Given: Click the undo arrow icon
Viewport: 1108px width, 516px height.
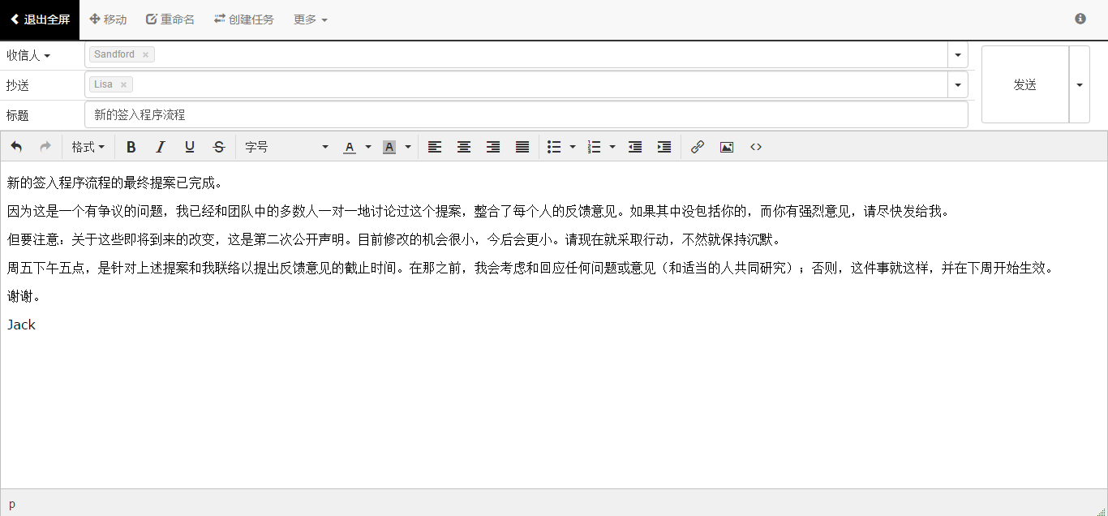Looking at the screenshot, I should [x=16, y=147].
